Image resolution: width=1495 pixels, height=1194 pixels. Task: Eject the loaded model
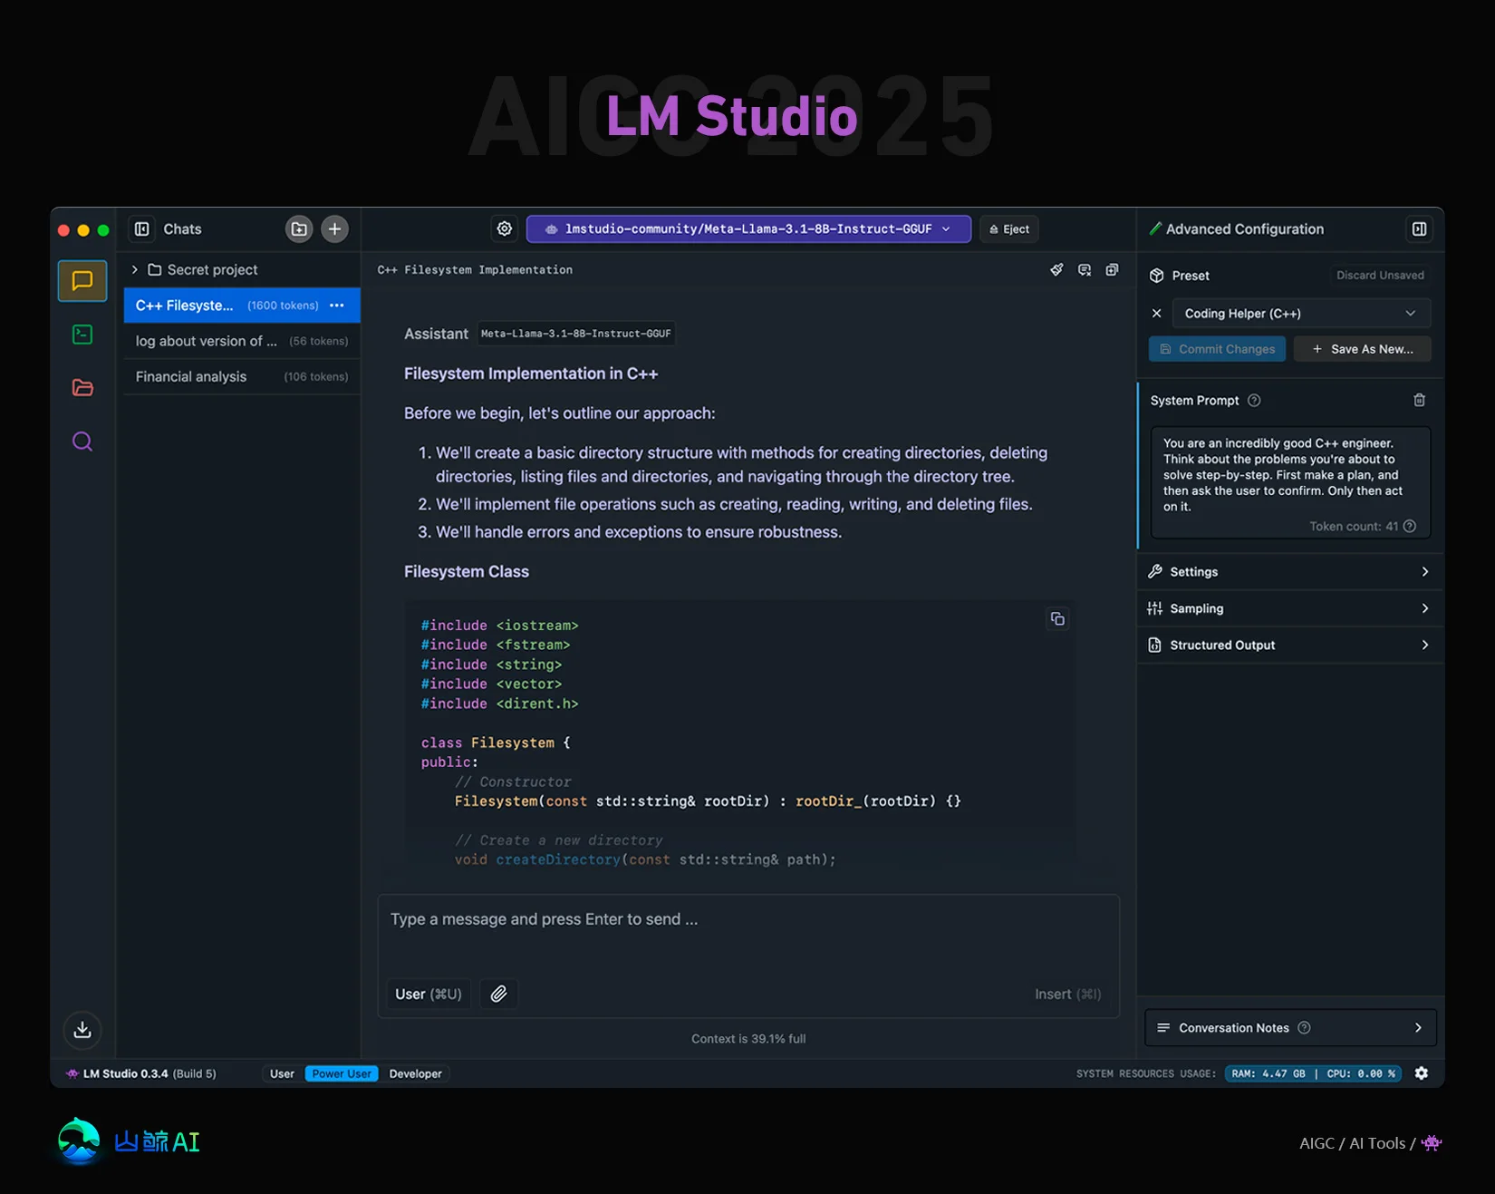1009,229
